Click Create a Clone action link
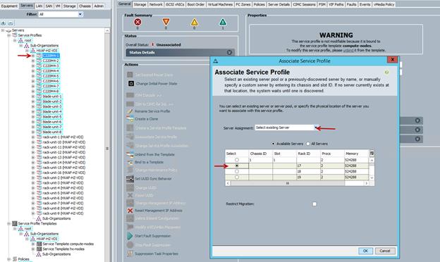Viewport: 440px width, 262px height. [x=146, y=119]
